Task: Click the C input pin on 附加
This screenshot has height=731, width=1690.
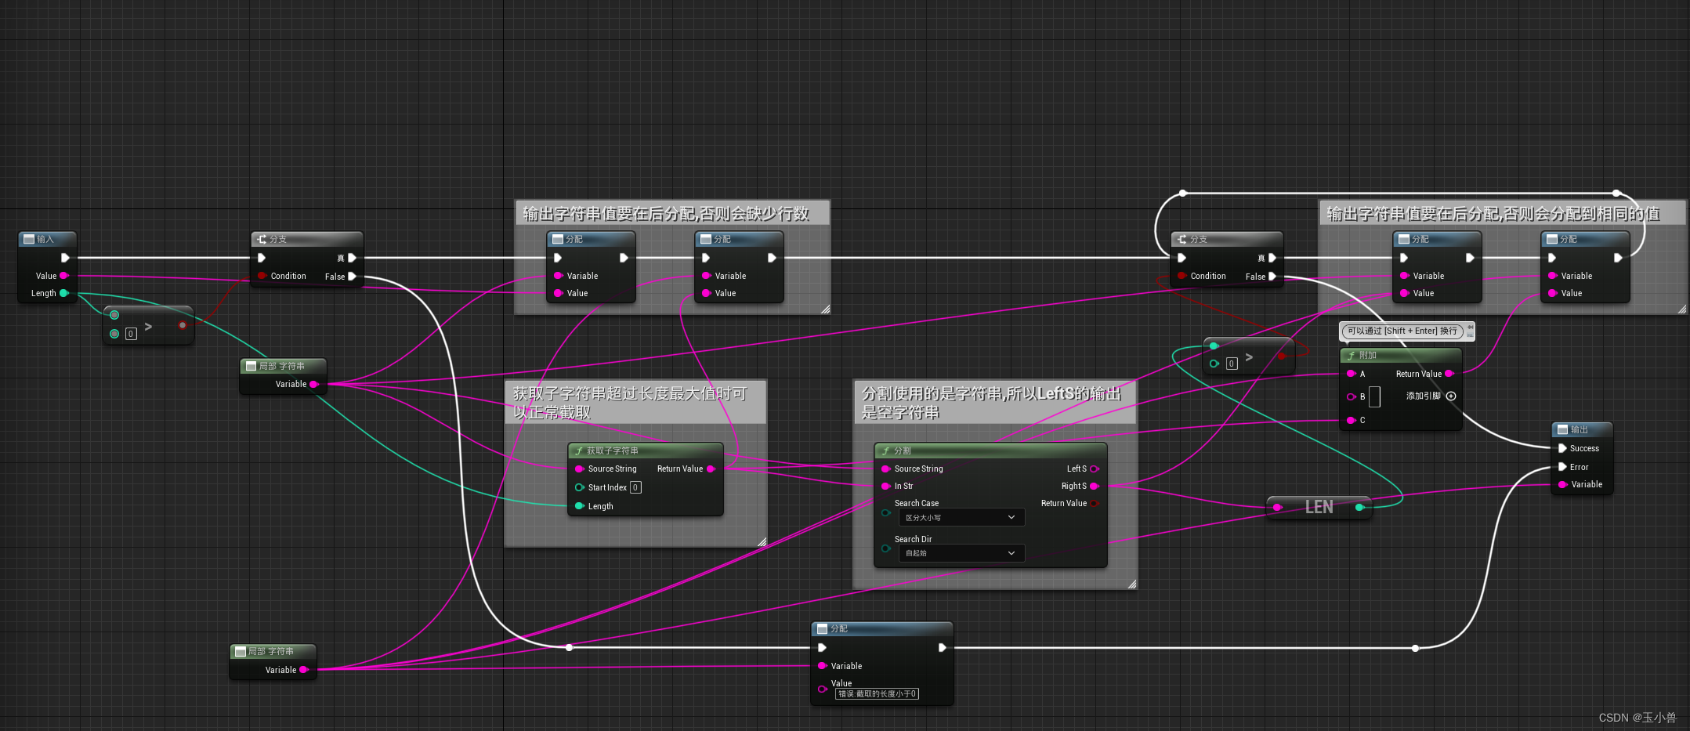Action: click(x=1351, y=420)
